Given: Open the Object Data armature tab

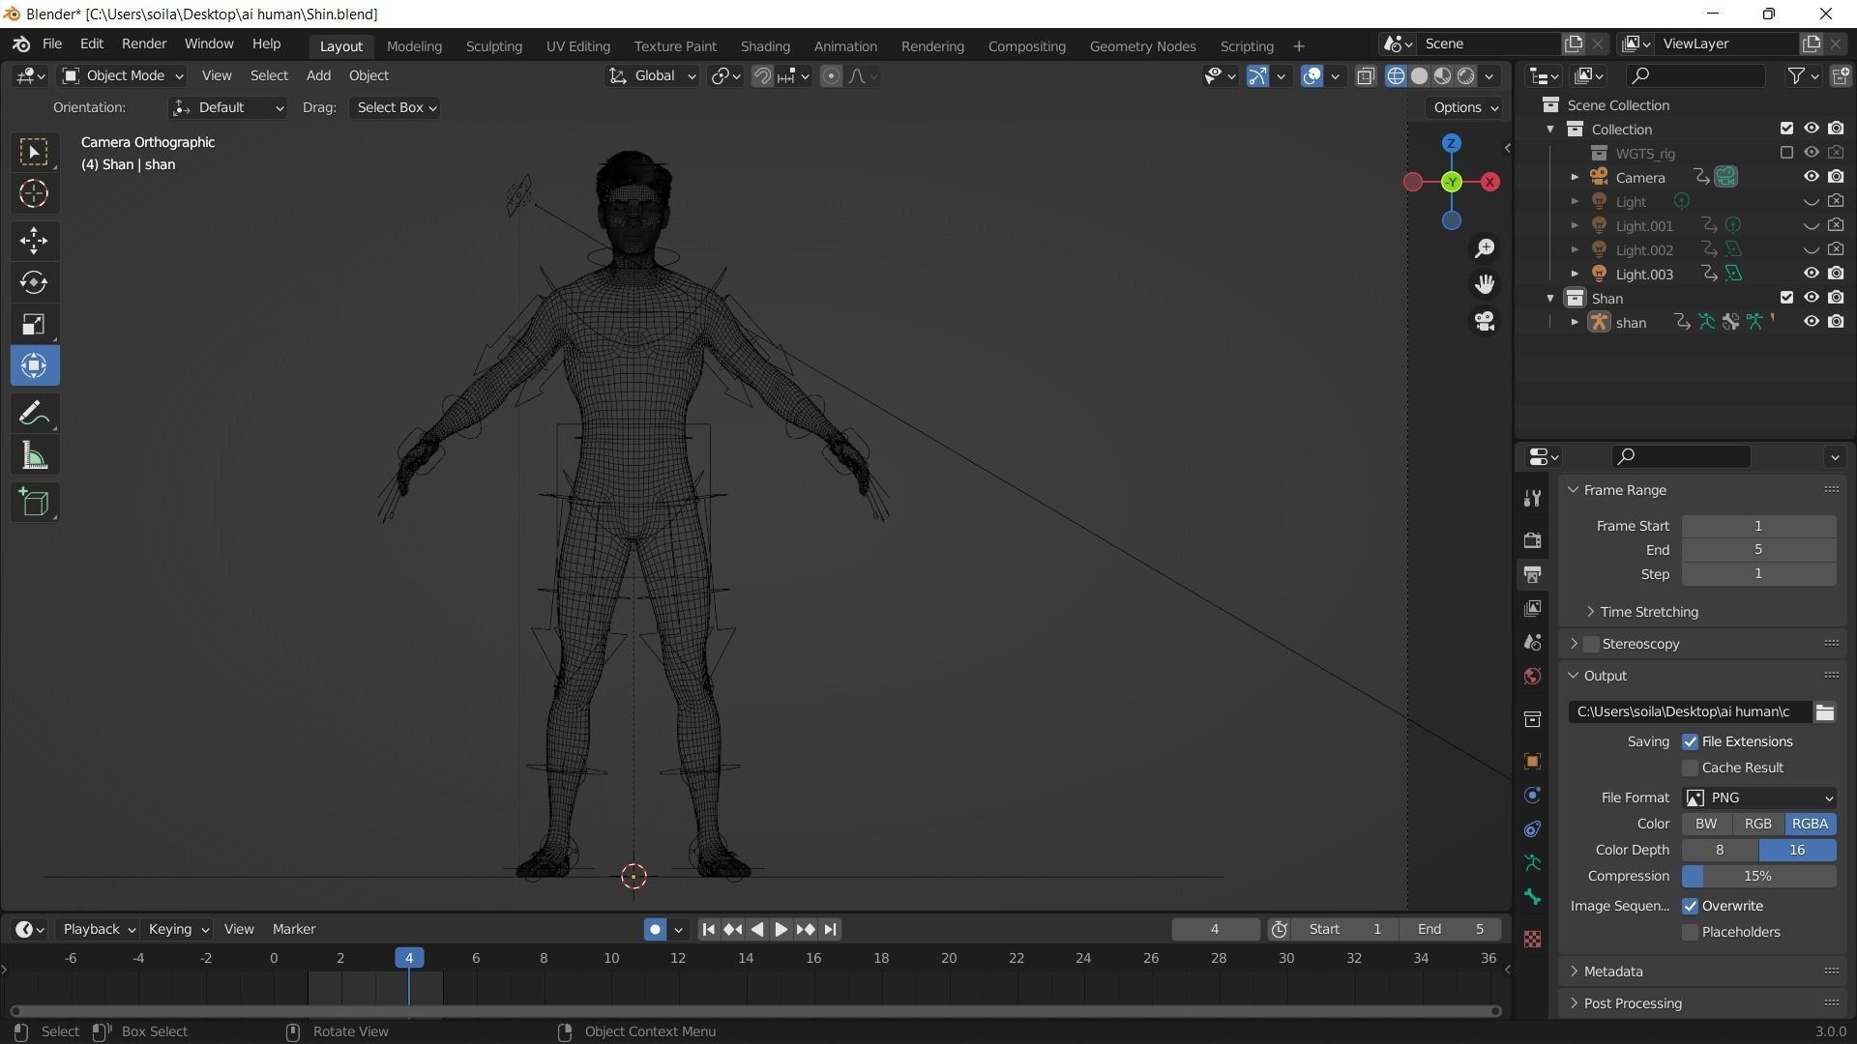Looking at the screenshot, I should pyautogui.click(x=1532, y=862).
